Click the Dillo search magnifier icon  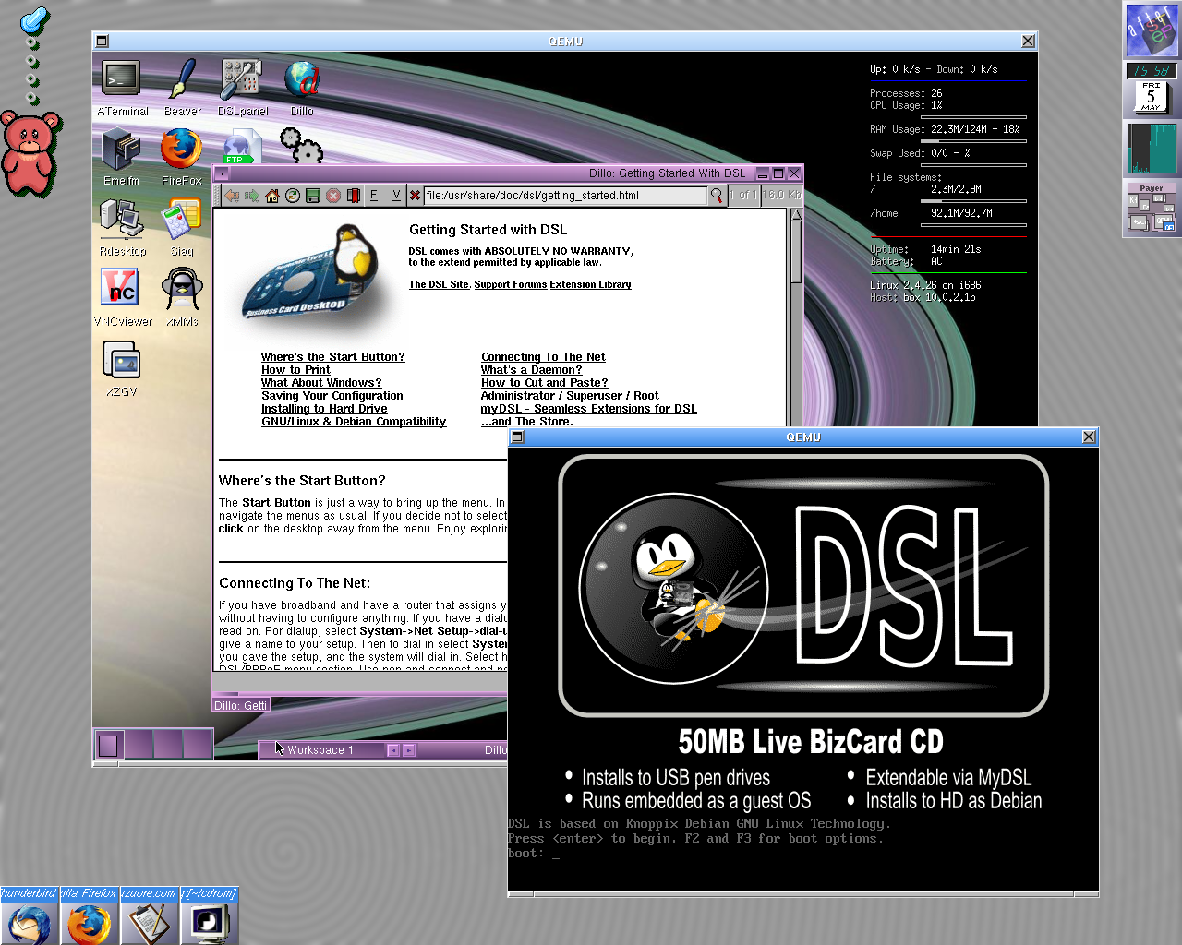717,196
